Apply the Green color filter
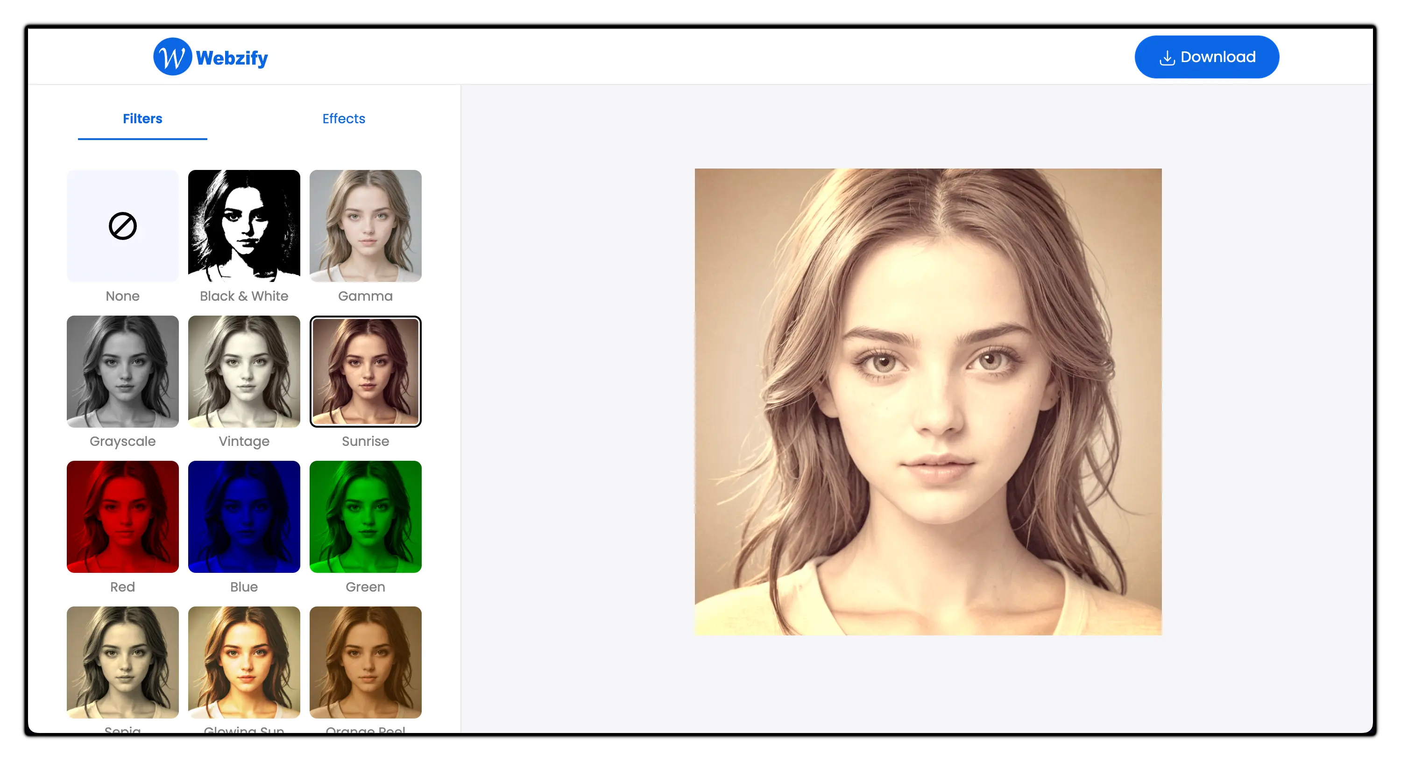This screenshot has width=1401, height=761. point(365,516)
